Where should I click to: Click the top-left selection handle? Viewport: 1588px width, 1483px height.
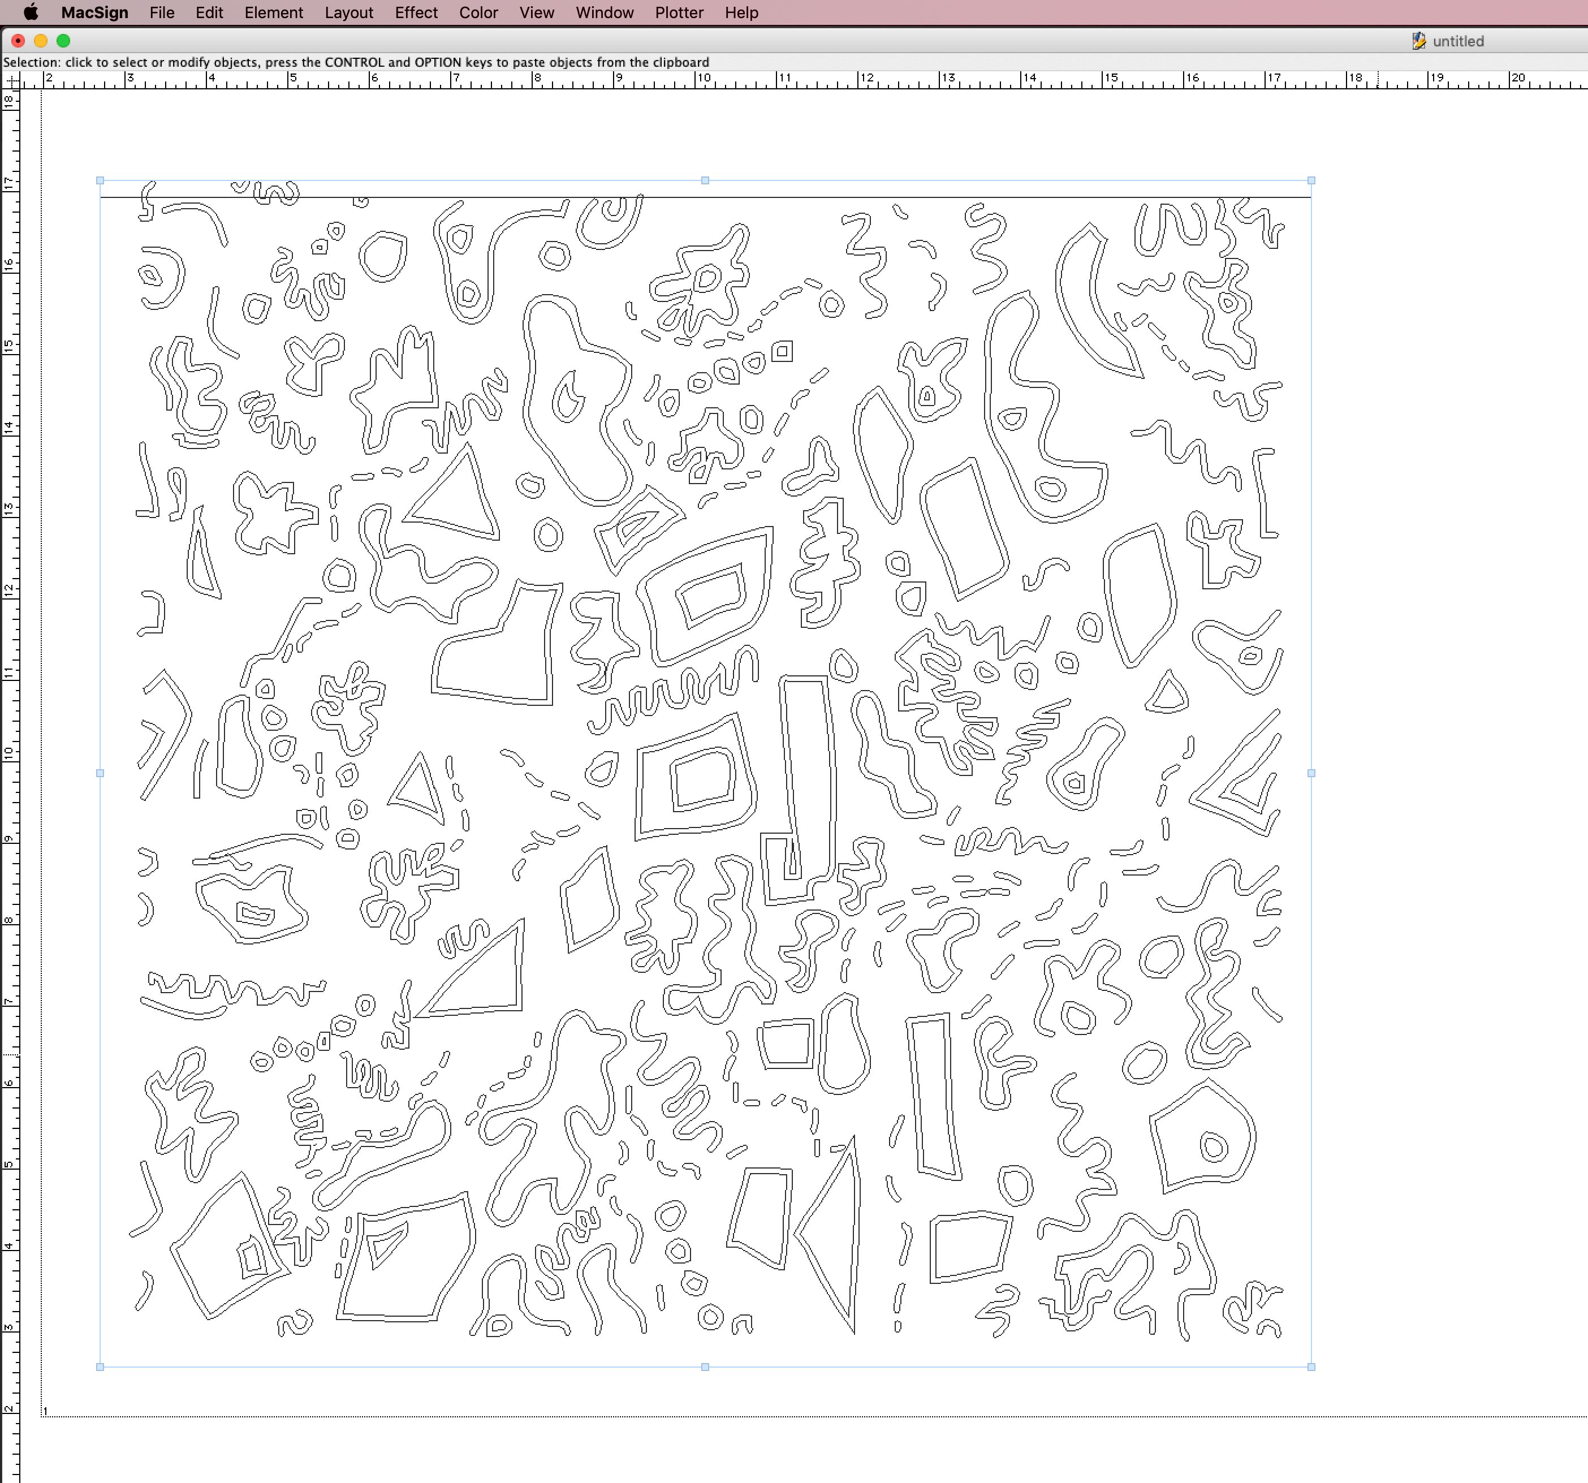(x=100, y=180)
